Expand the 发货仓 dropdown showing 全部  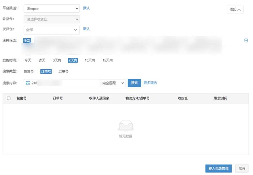(52, 30)
